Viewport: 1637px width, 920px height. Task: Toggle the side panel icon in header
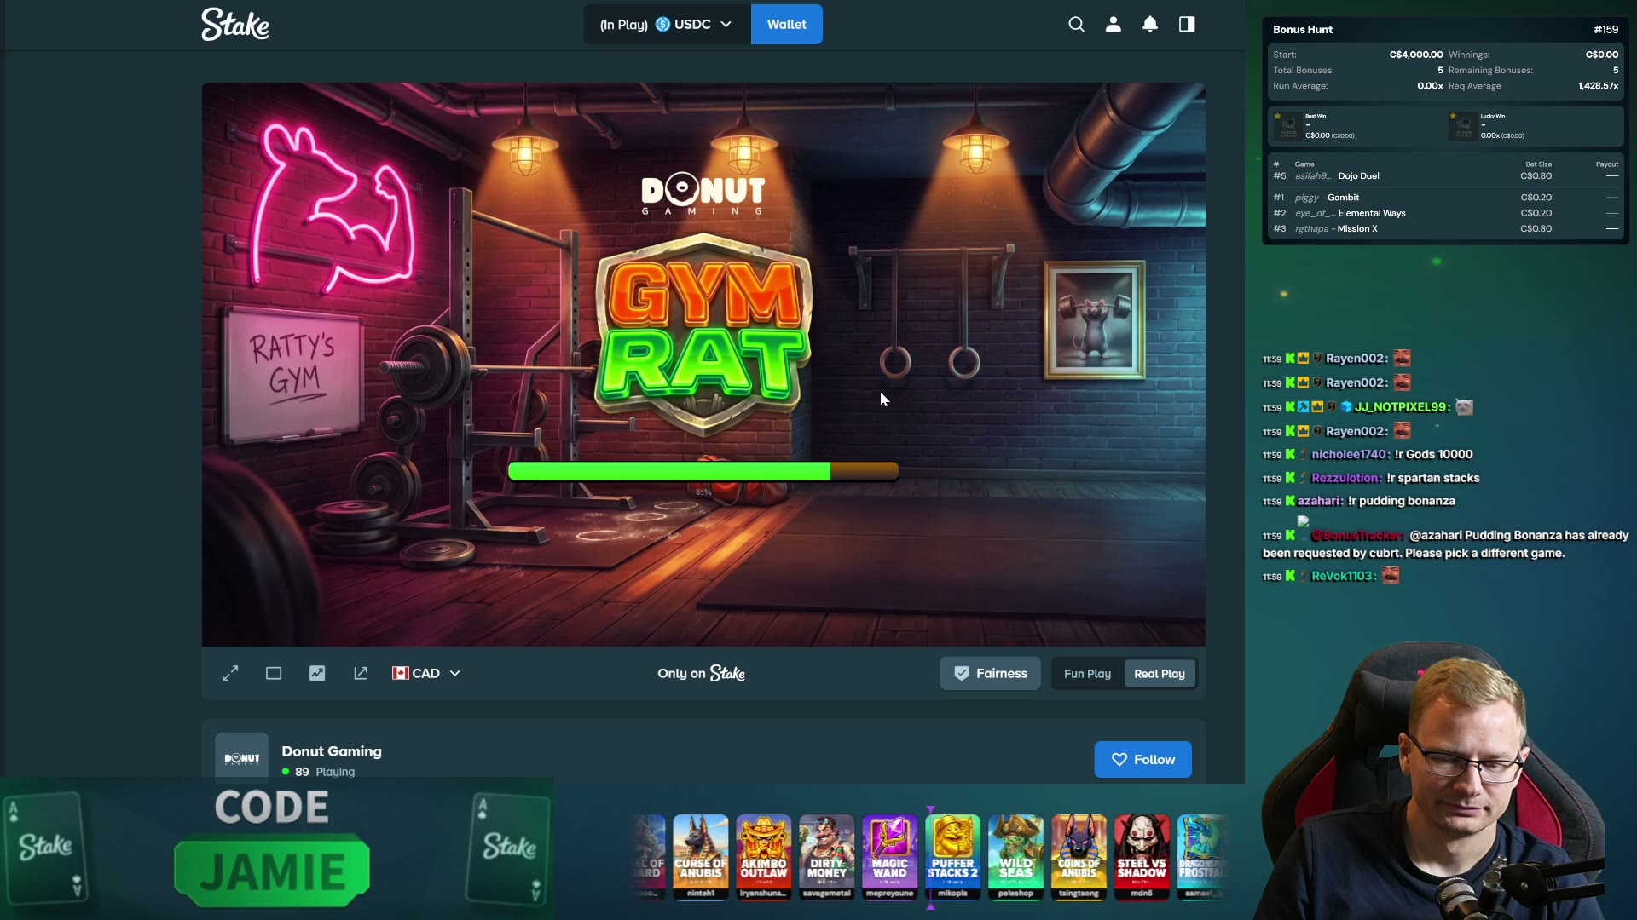point(1187,24)
